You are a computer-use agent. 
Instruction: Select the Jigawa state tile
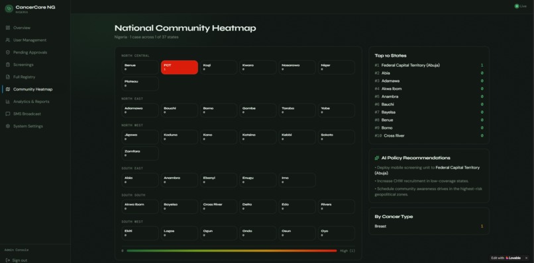(x=140, y=137)
